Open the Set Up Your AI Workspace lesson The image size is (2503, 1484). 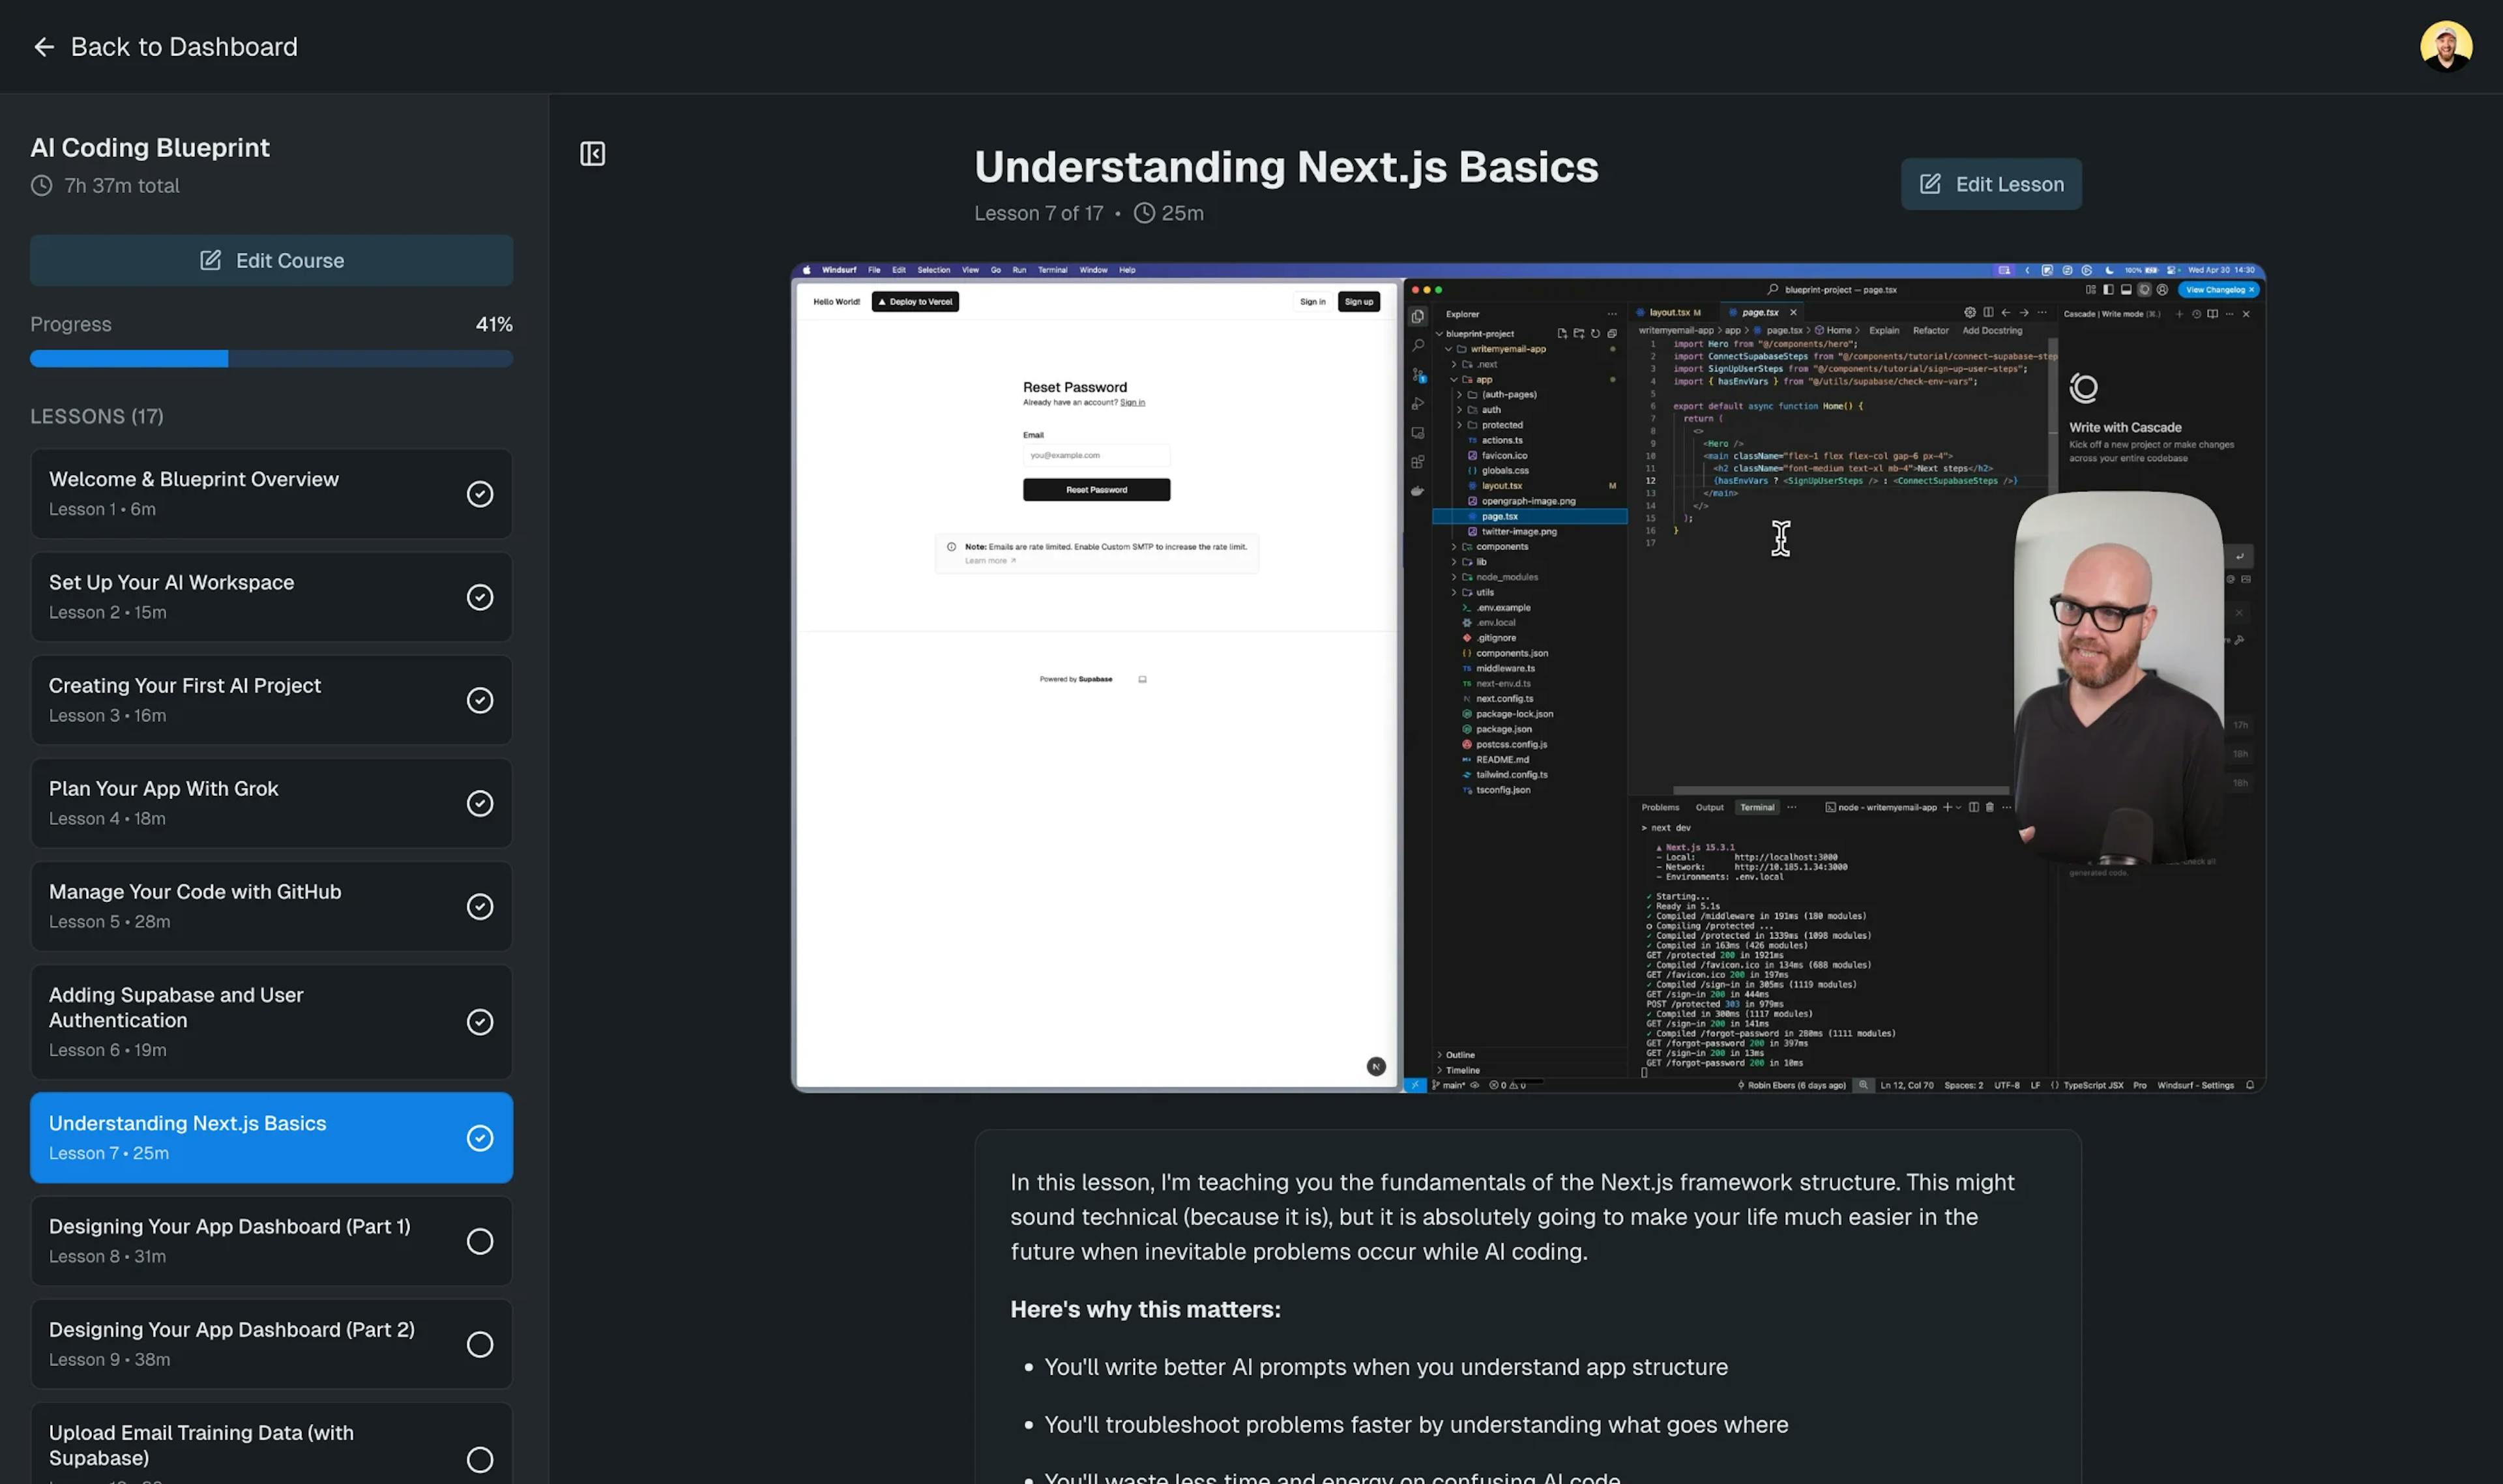coord(271,596)
